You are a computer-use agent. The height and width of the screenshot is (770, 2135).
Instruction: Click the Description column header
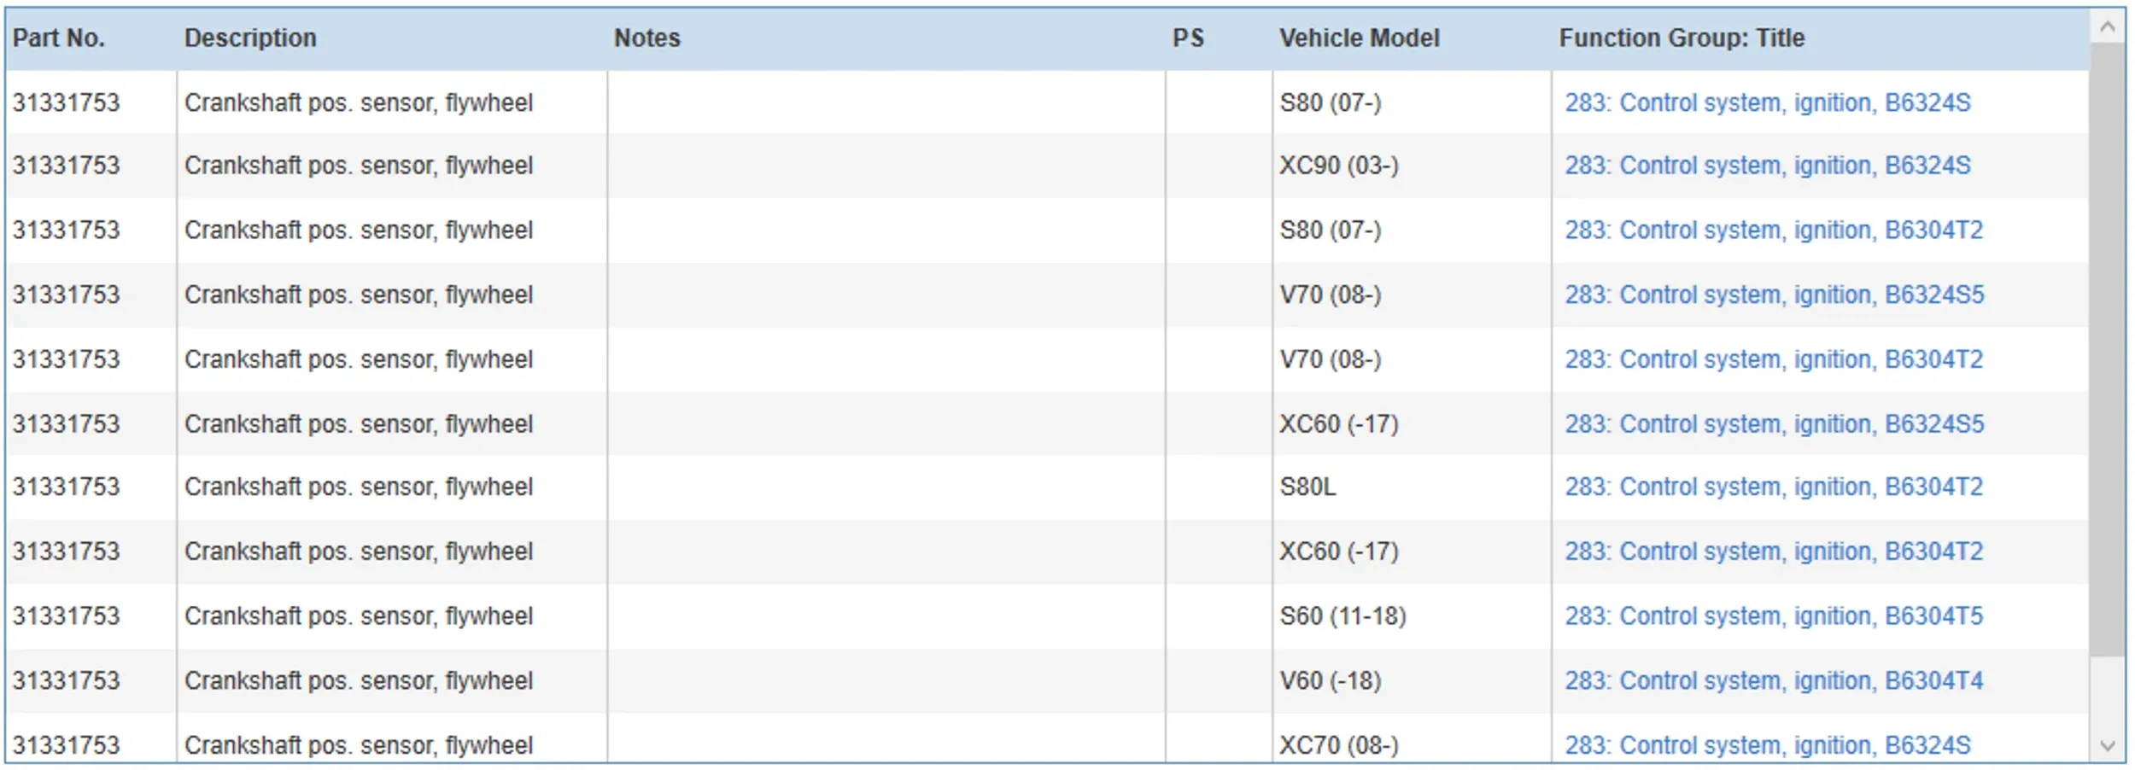pos(250,38)
